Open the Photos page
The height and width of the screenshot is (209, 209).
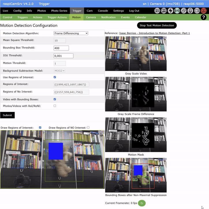(42, 11)
